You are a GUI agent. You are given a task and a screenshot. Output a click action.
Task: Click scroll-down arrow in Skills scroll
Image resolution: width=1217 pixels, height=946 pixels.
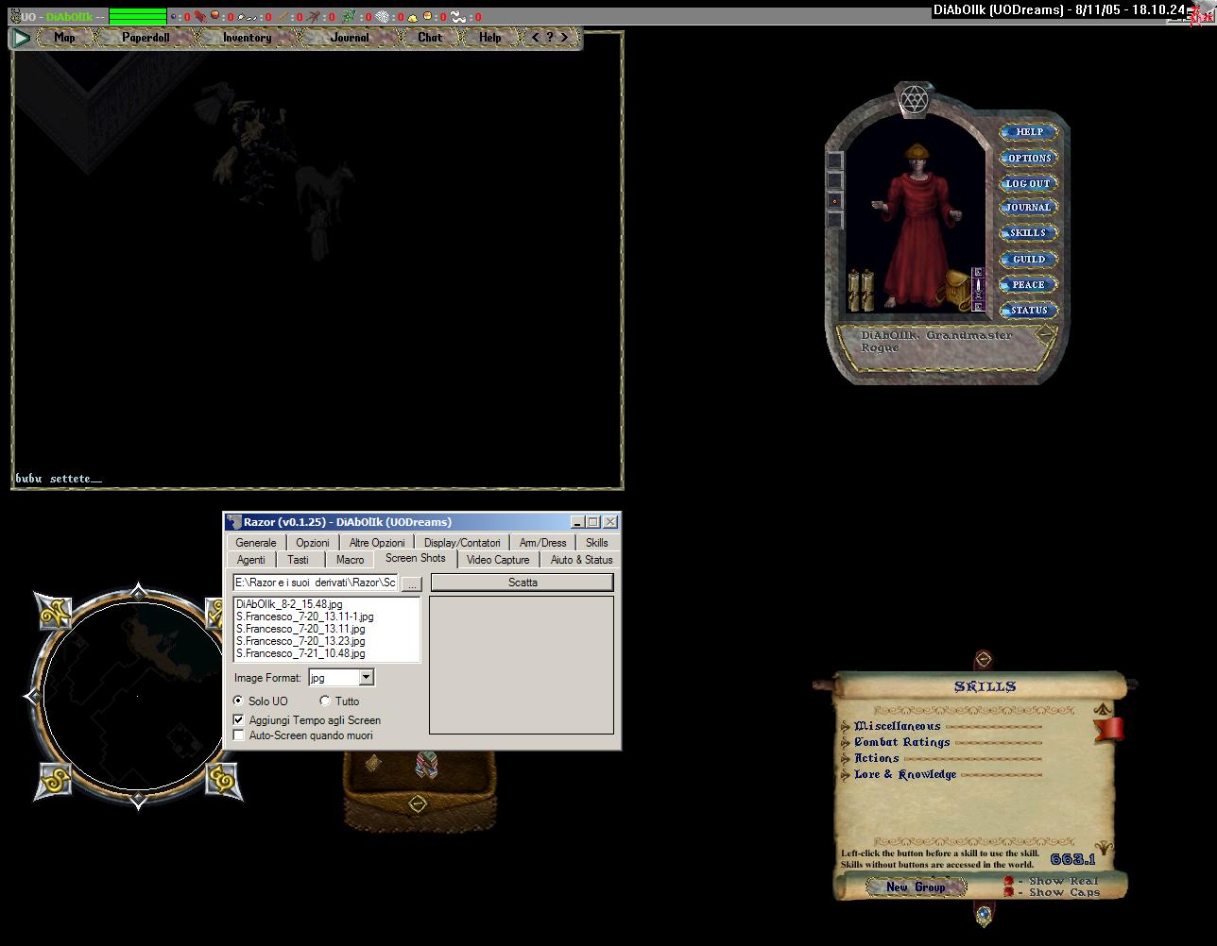point(1103,848)
